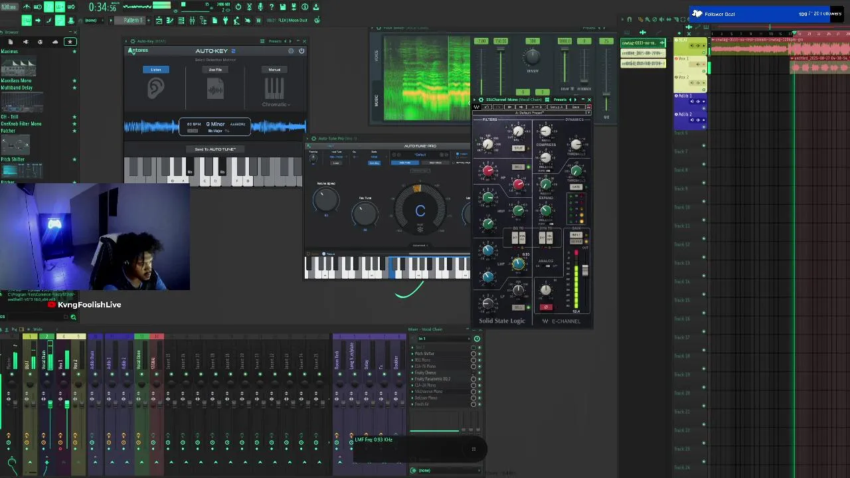
Task: Select the cloud tab in Browser
Action: [55, 42]
